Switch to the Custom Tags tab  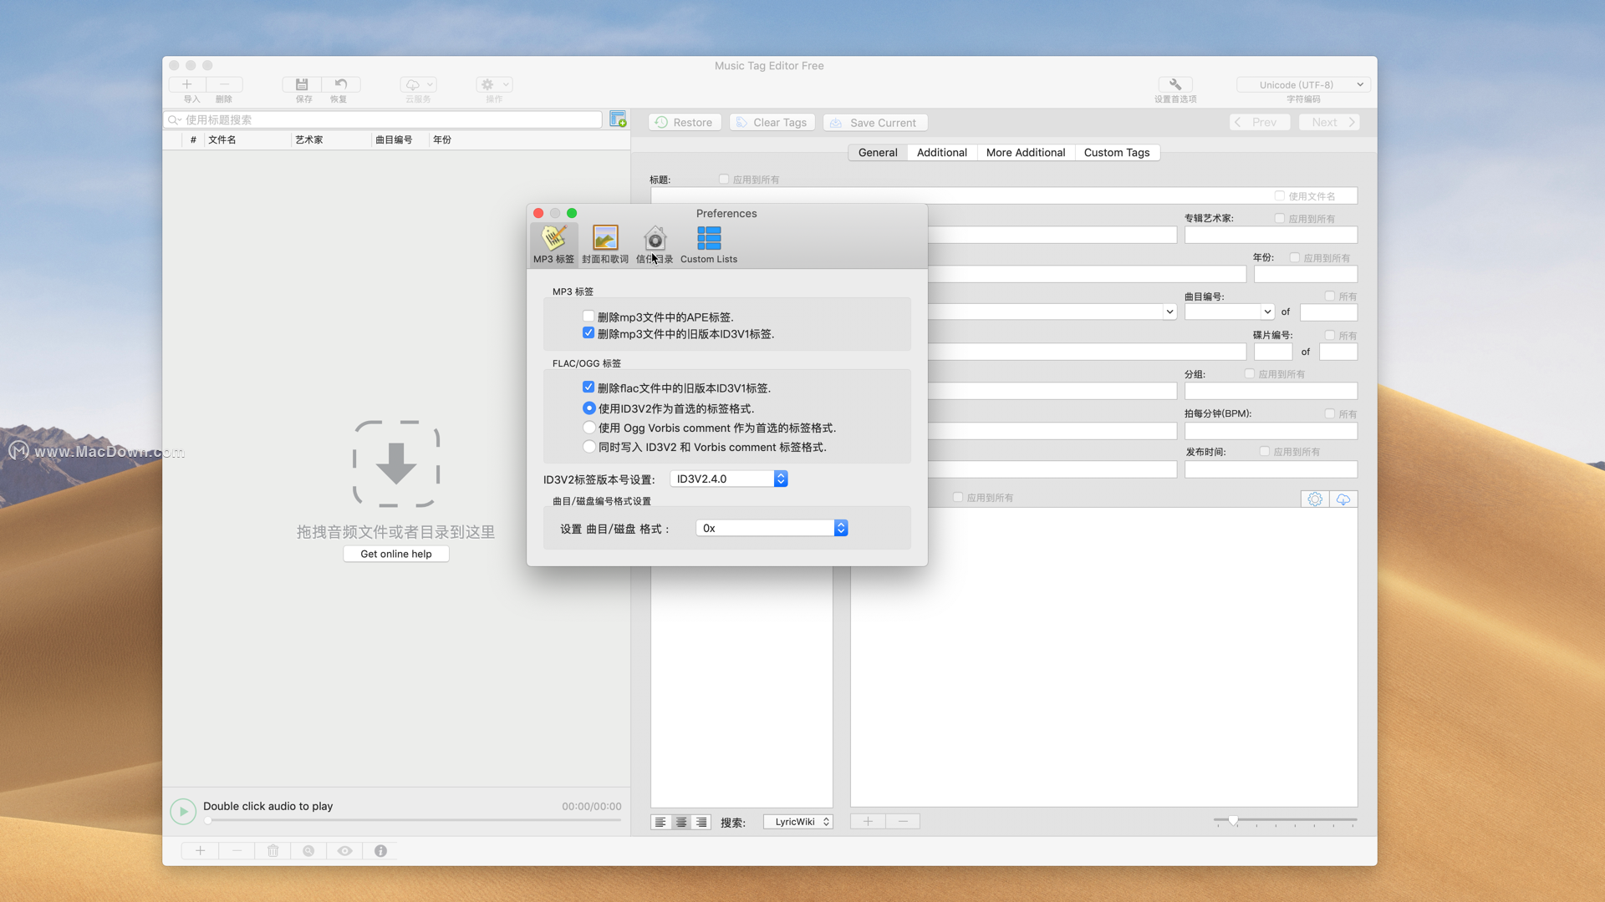(1117, 152)
